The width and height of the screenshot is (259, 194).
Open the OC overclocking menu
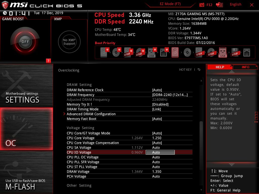click(26, 129)
